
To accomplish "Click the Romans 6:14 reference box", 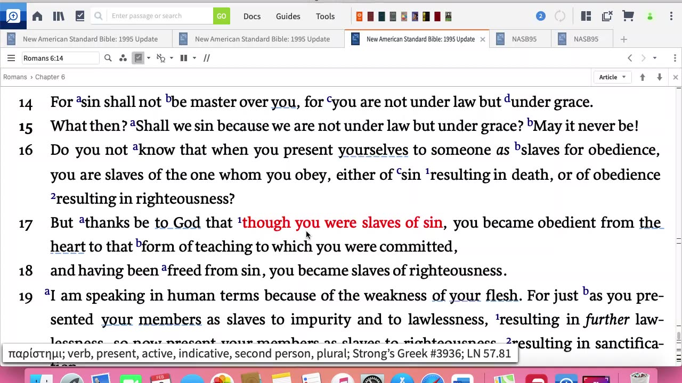I will (60, 58).
